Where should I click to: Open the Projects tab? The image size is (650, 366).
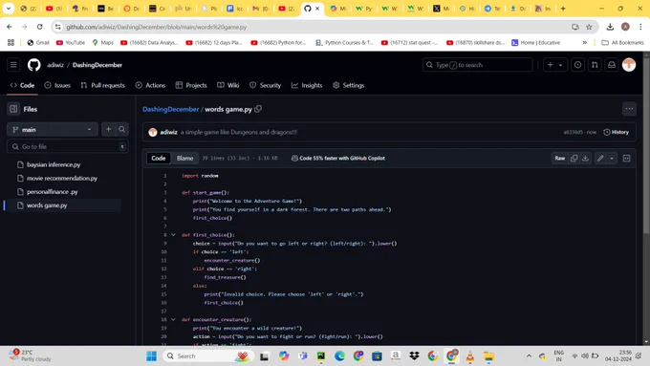pos(191,85)
